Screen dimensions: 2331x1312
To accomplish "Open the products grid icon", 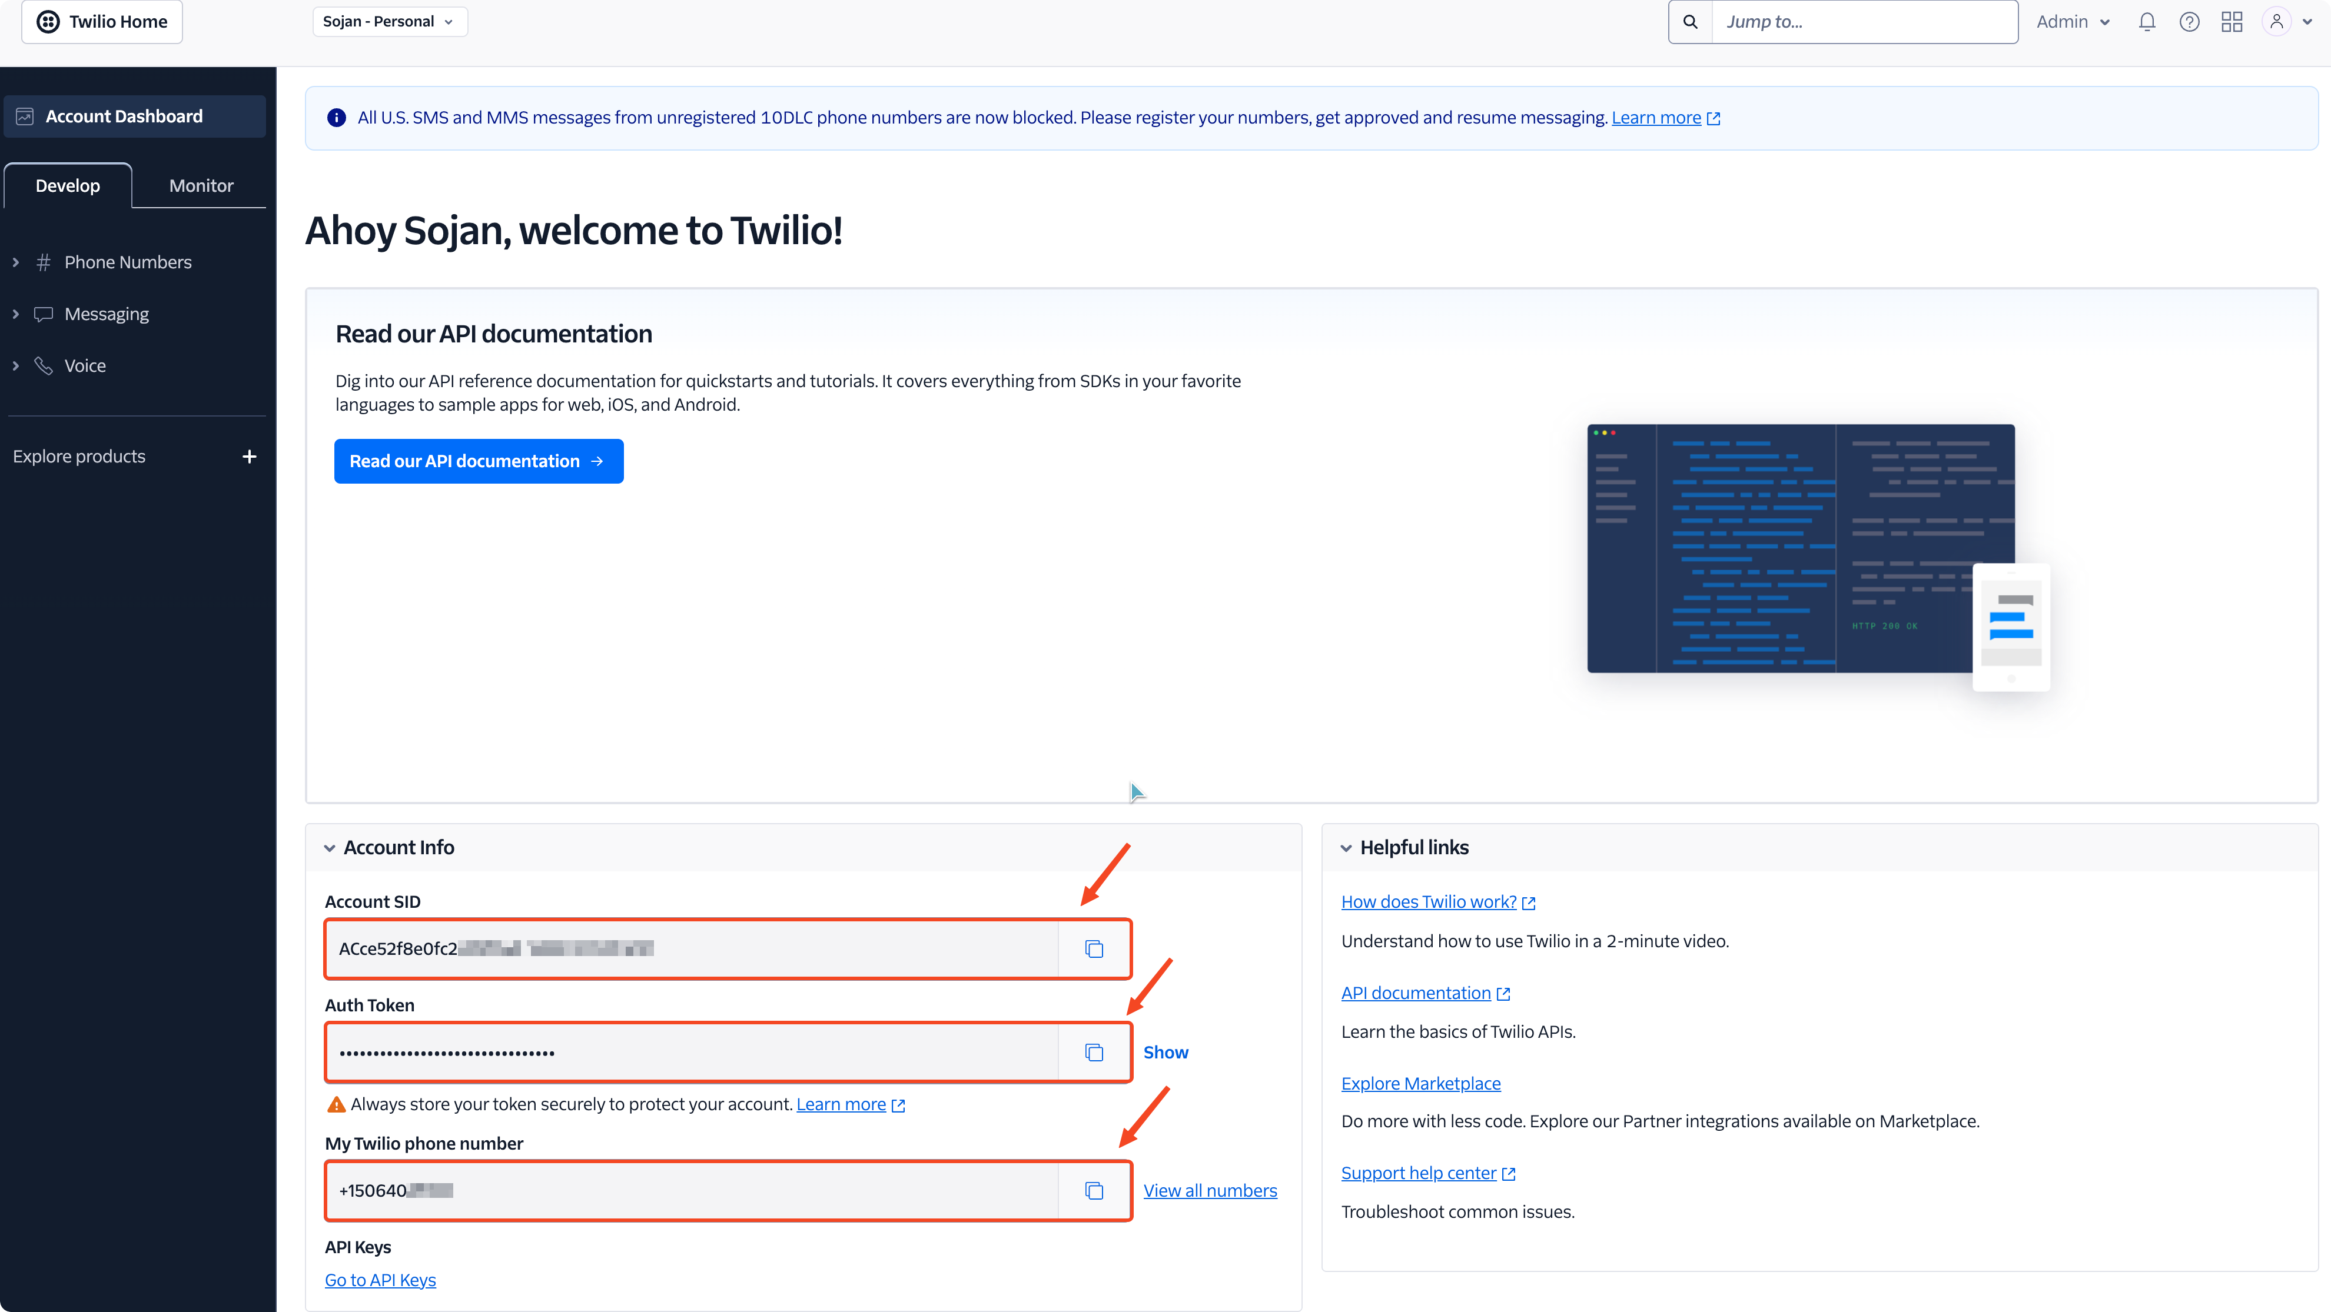I will click(2232, 22).
